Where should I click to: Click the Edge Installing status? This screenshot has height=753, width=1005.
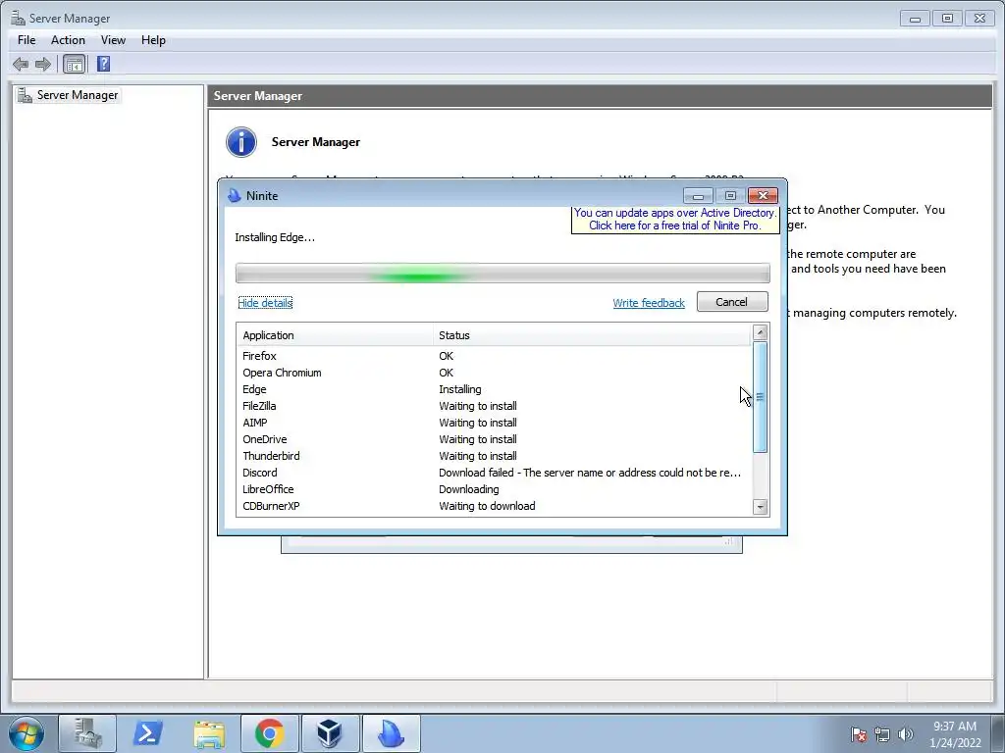[x=459, y=389]
